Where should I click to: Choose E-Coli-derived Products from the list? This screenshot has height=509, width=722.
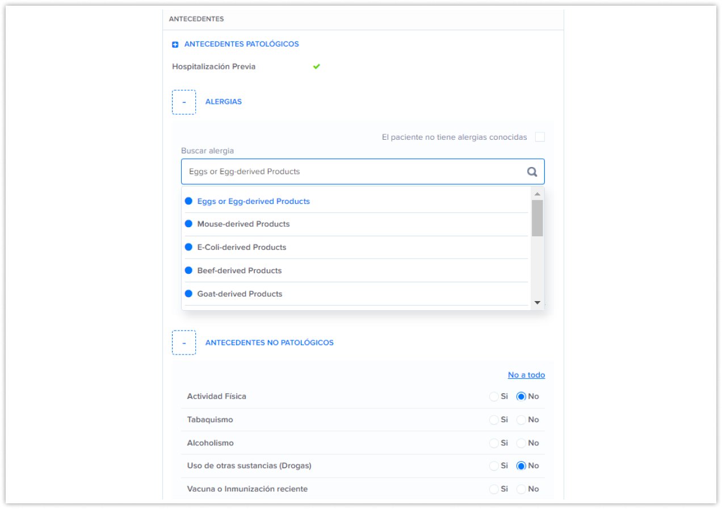click(241, 247)
